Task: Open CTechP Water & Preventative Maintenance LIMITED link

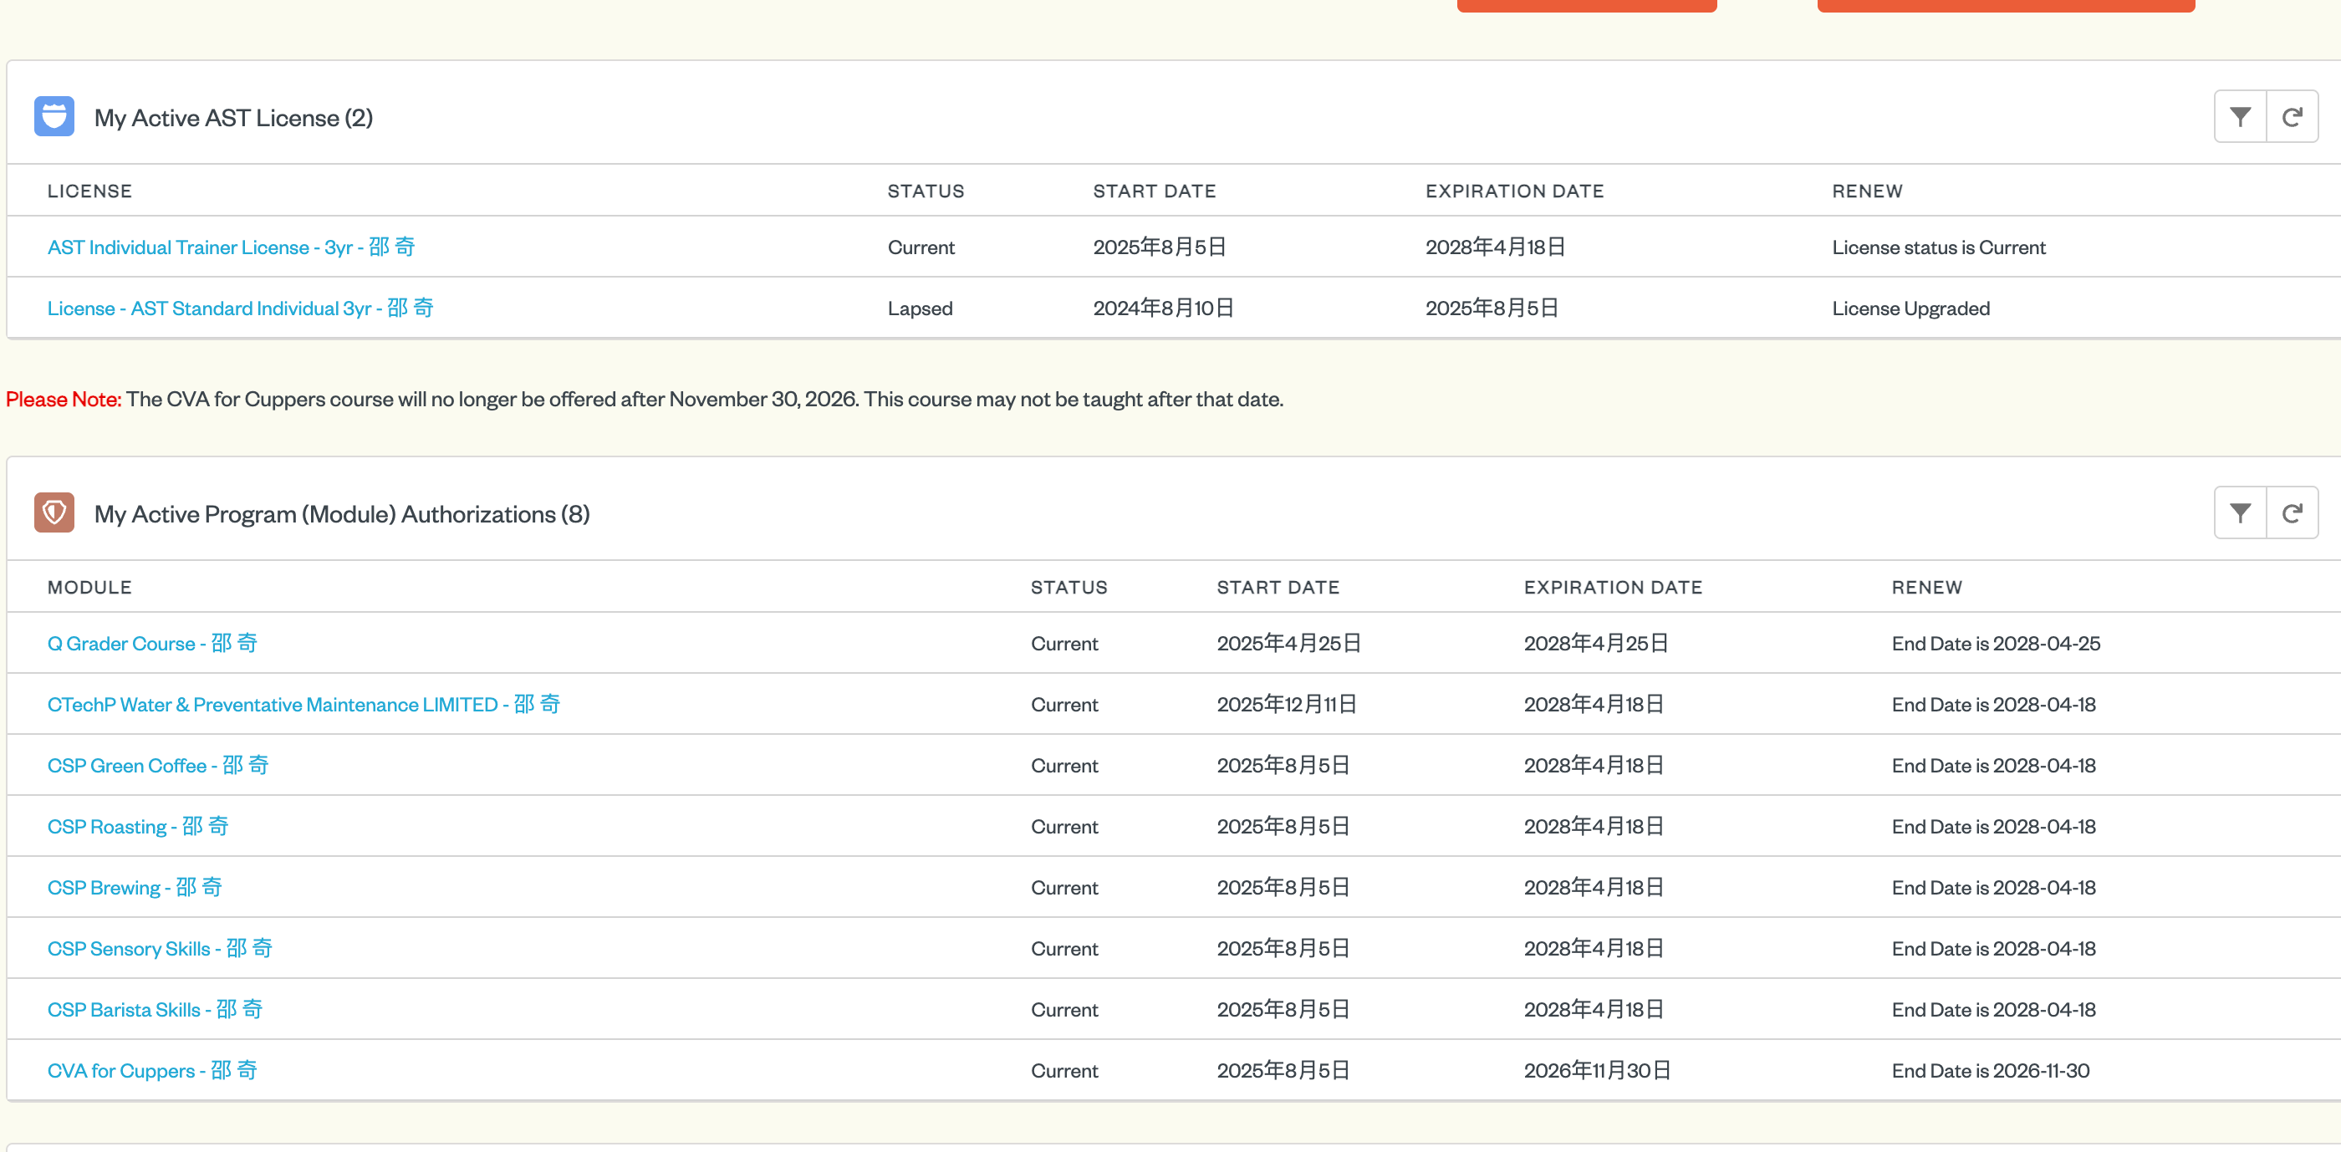Action: 303,704
